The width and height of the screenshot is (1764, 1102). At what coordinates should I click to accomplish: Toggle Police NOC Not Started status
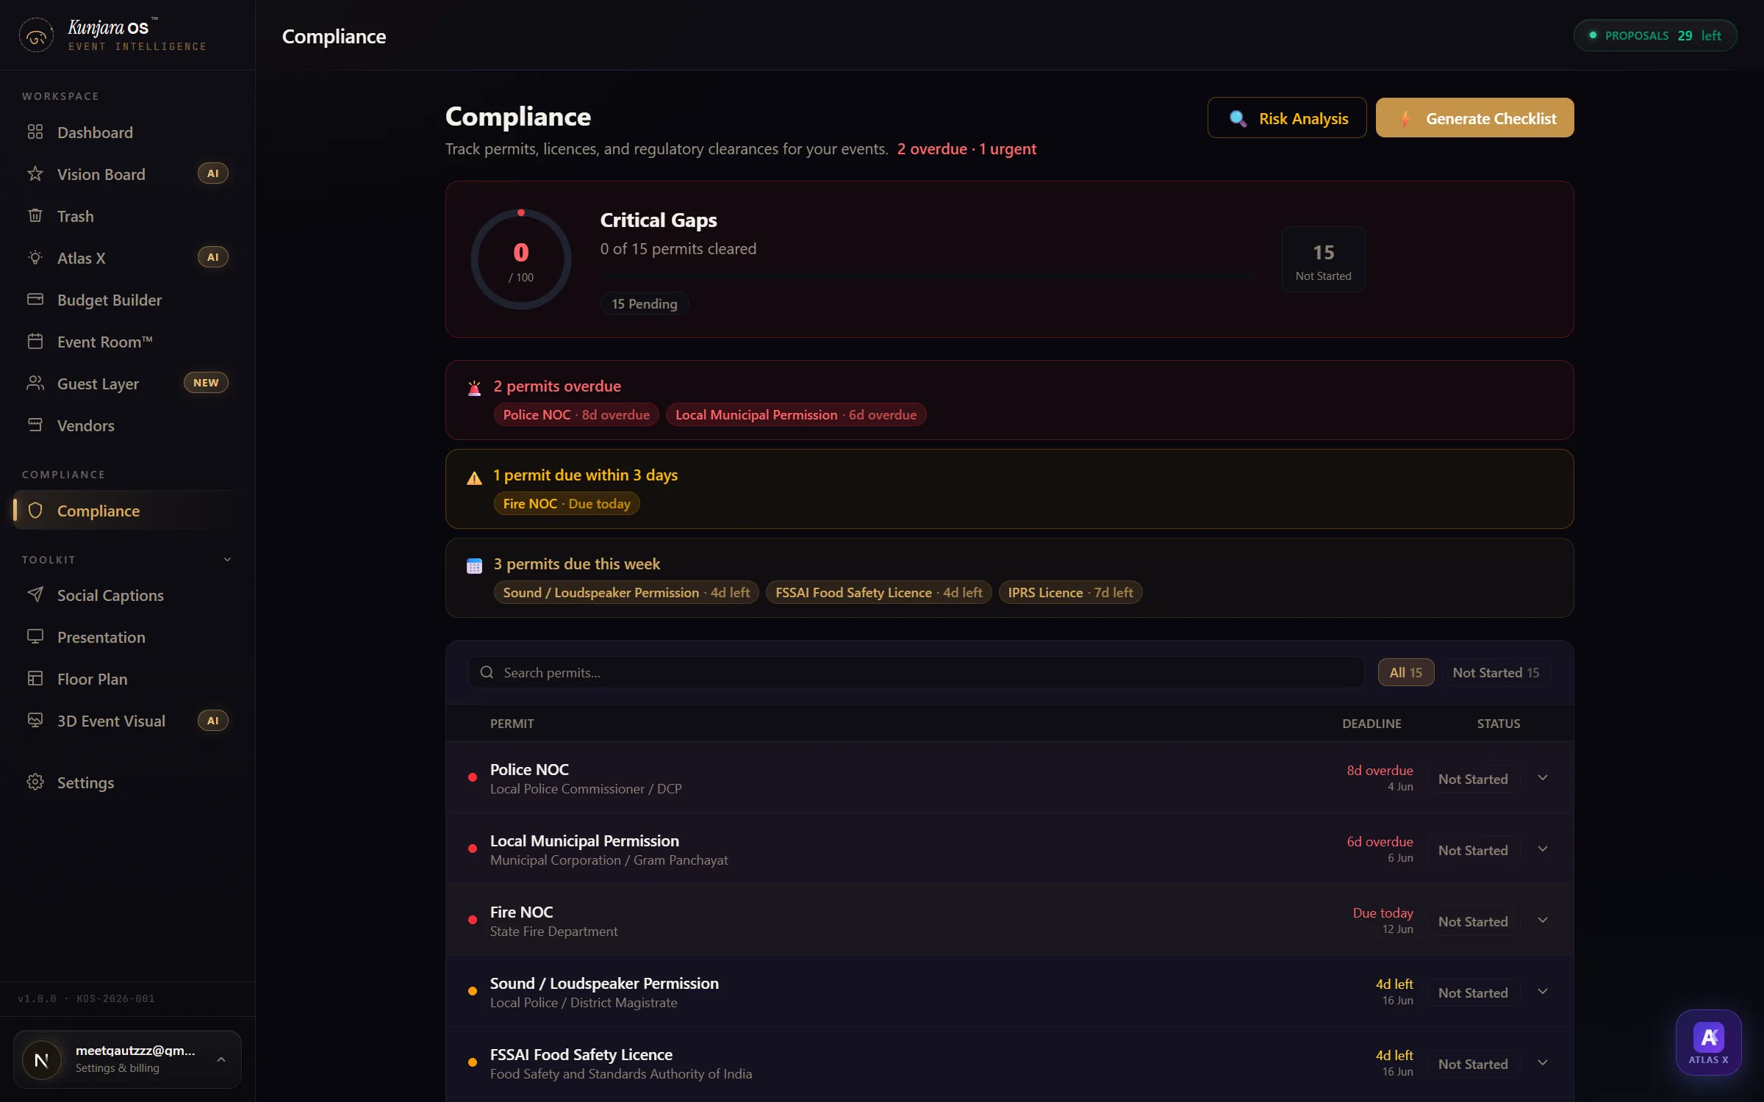click(x=1473, y=779)
